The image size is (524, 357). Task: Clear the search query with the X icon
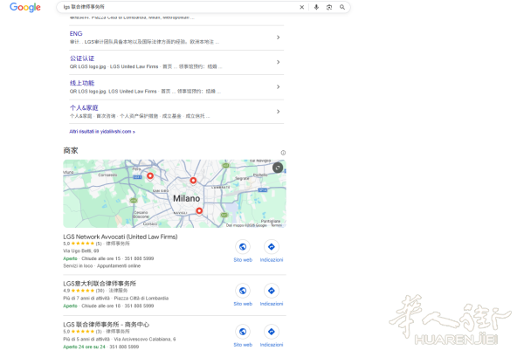point(302,7)
